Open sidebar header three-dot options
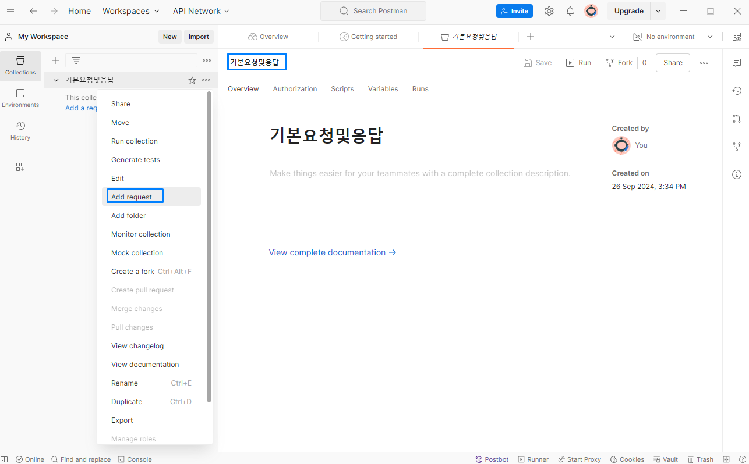Screen dimensions: 749x464 click(207, 60)
